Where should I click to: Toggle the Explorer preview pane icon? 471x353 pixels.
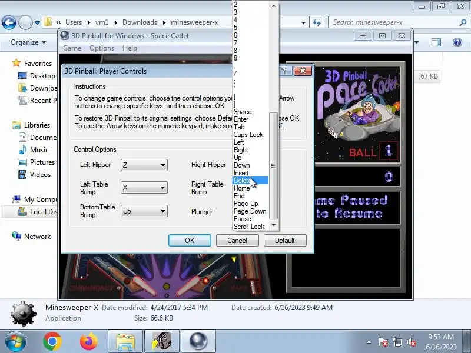pyautogui.click(x=436, y=42)
